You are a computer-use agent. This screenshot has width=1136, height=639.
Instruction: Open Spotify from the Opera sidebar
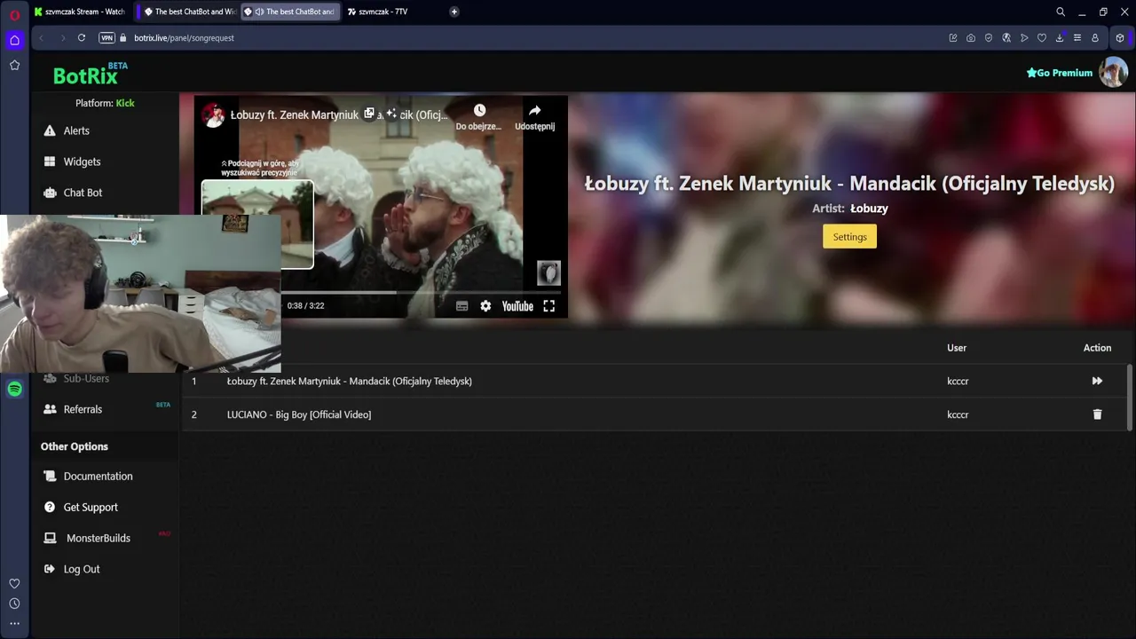(x=14, y=389)
